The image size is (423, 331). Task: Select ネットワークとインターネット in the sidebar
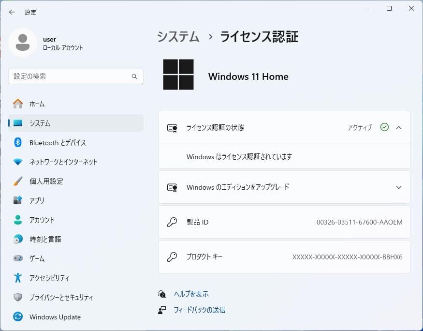pos(63,162)
